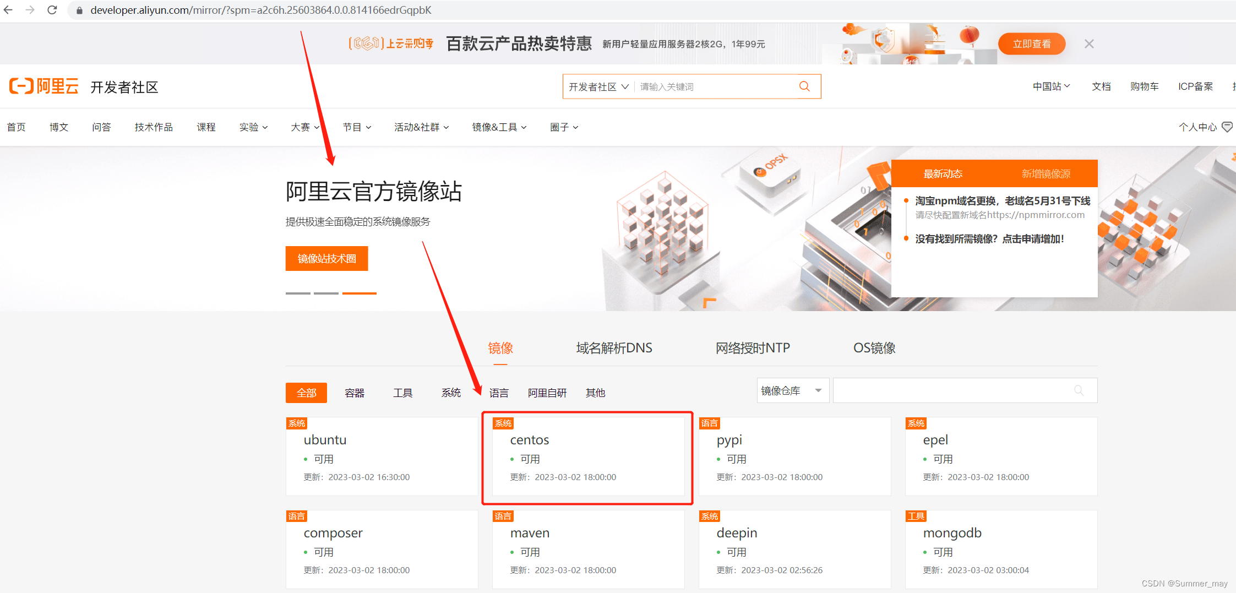Filter mirrors by 语言

click(x=499, y=393)
